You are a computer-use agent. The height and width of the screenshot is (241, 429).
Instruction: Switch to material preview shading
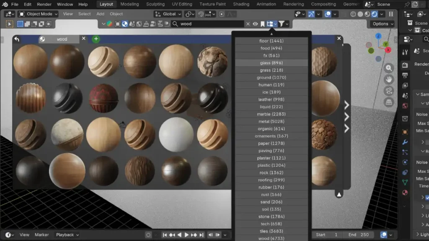point(367,14)
